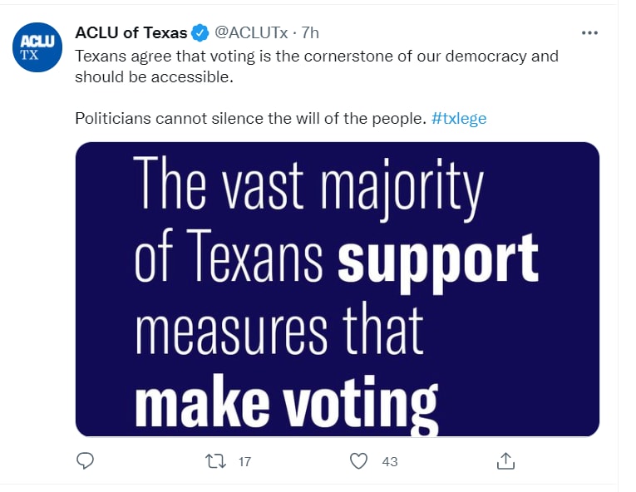
Task: Open the three-dot More options menu
Action: tap(589, 33)
